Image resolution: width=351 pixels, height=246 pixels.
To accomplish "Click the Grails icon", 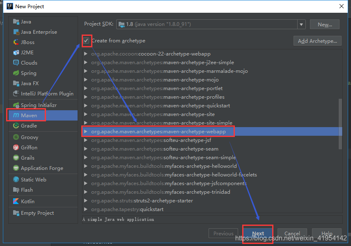I will 16,158.
